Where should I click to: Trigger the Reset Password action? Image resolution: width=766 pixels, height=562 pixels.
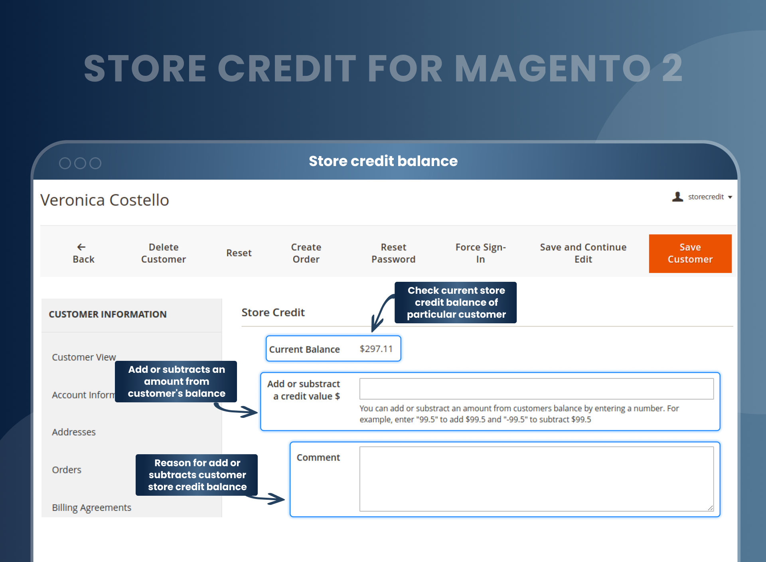[x=393, y=253]
